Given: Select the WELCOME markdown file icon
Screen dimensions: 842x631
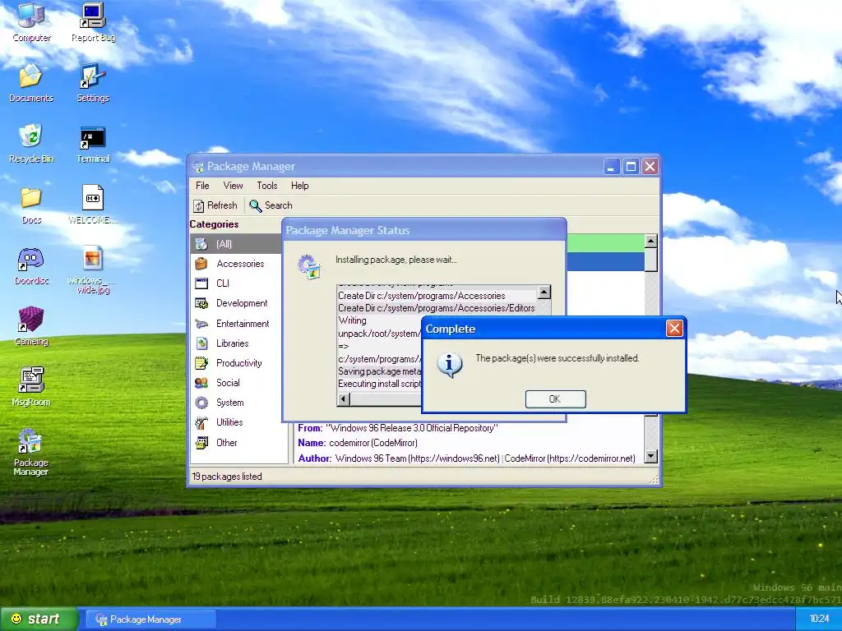Looking at the screenshot, I should point(93,205).
